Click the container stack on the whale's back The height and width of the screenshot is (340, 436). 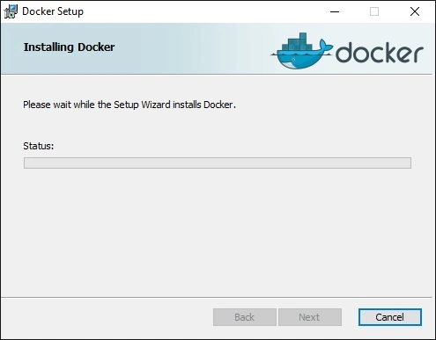click(295, 43)
